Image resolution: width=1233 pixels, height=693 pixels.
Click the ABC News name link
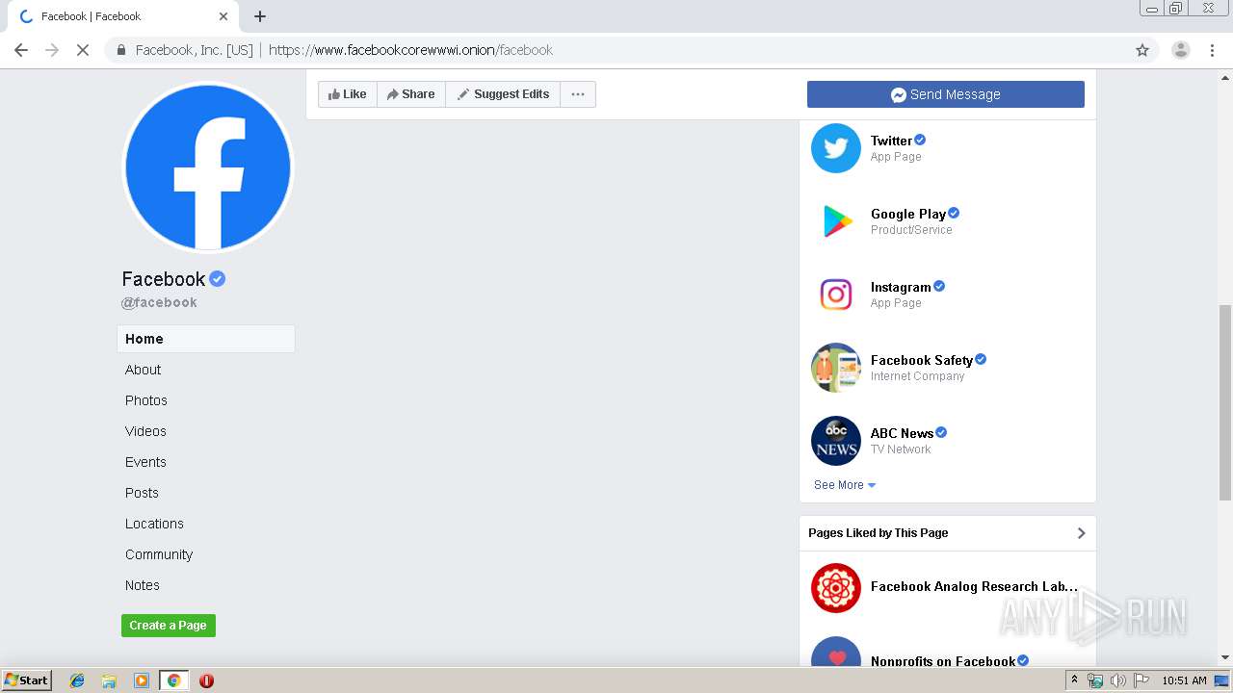click(902, 433)
